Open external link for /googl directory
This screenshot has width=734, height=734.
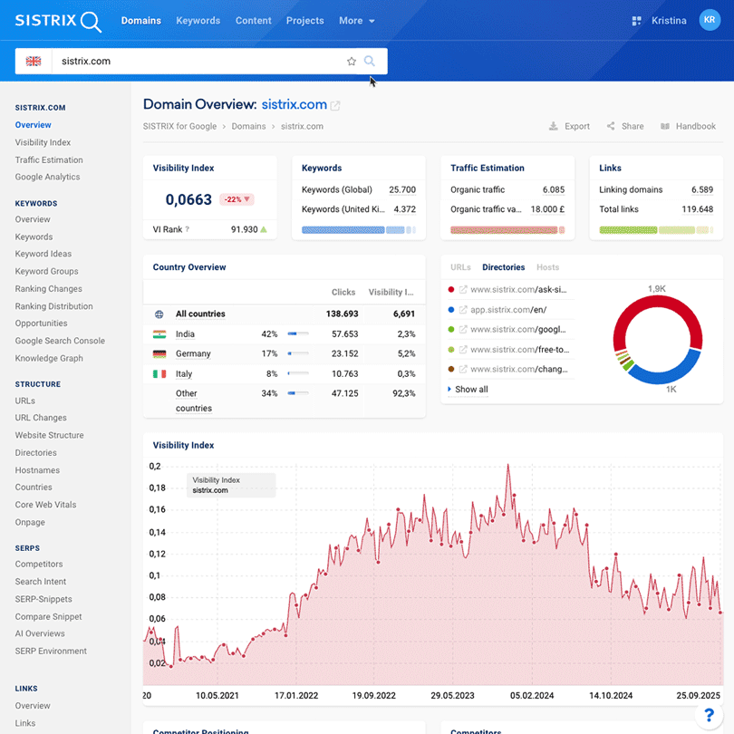pos(463,330)
